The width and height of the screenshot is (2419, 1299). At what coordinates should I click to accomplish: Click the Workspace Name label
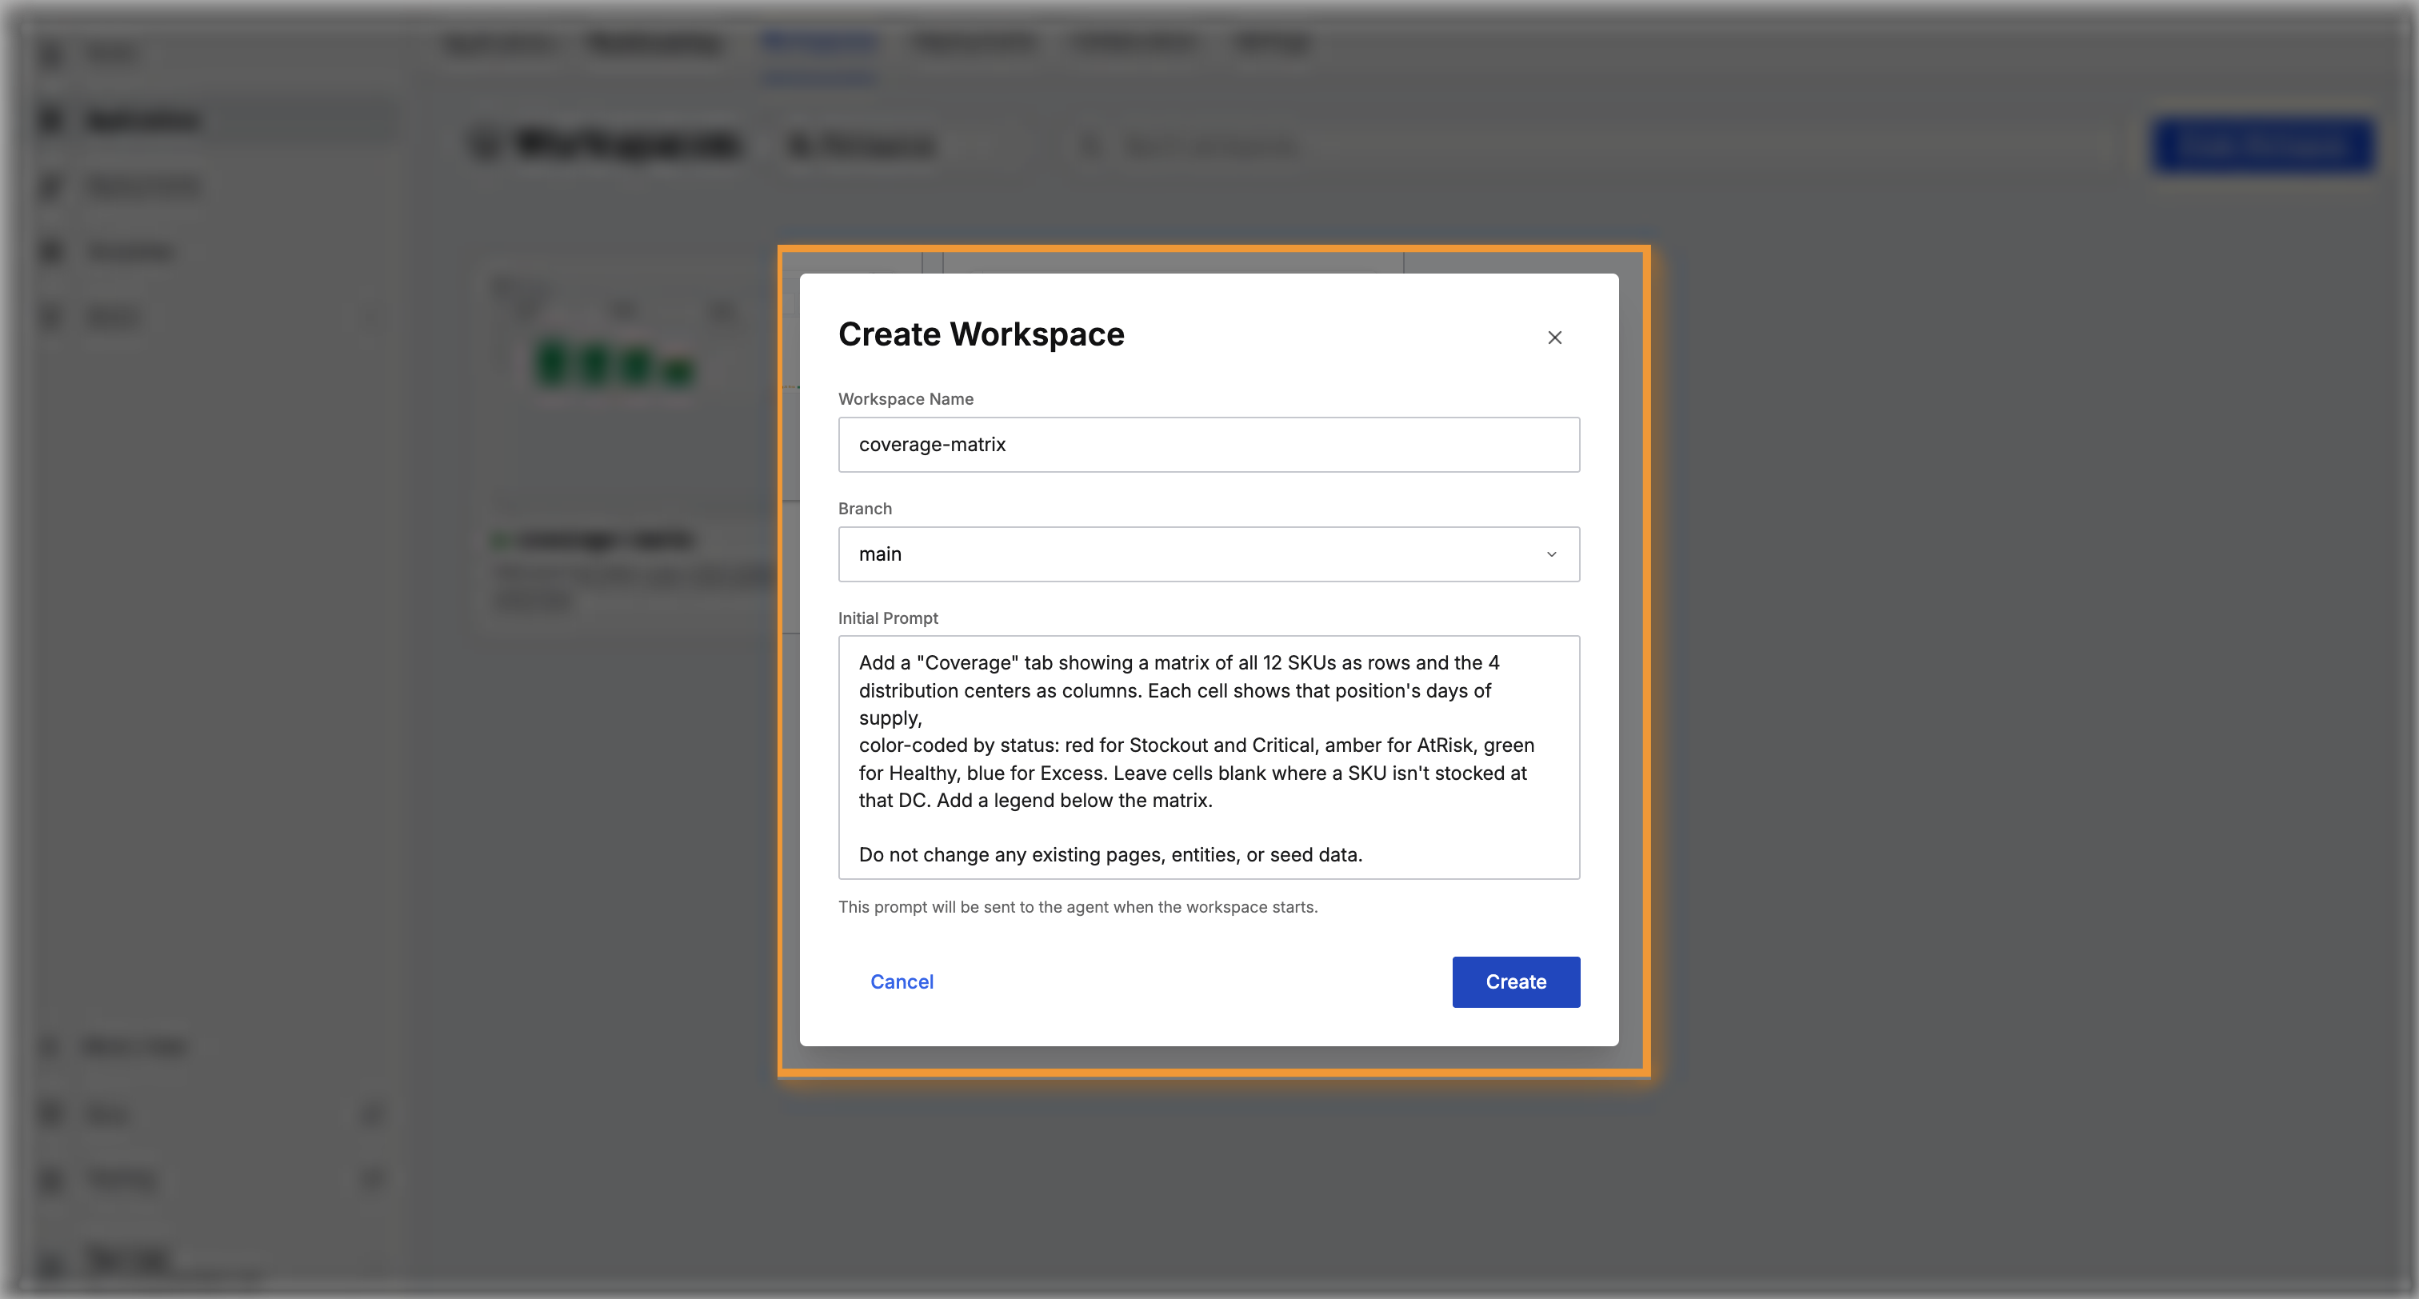906,398
